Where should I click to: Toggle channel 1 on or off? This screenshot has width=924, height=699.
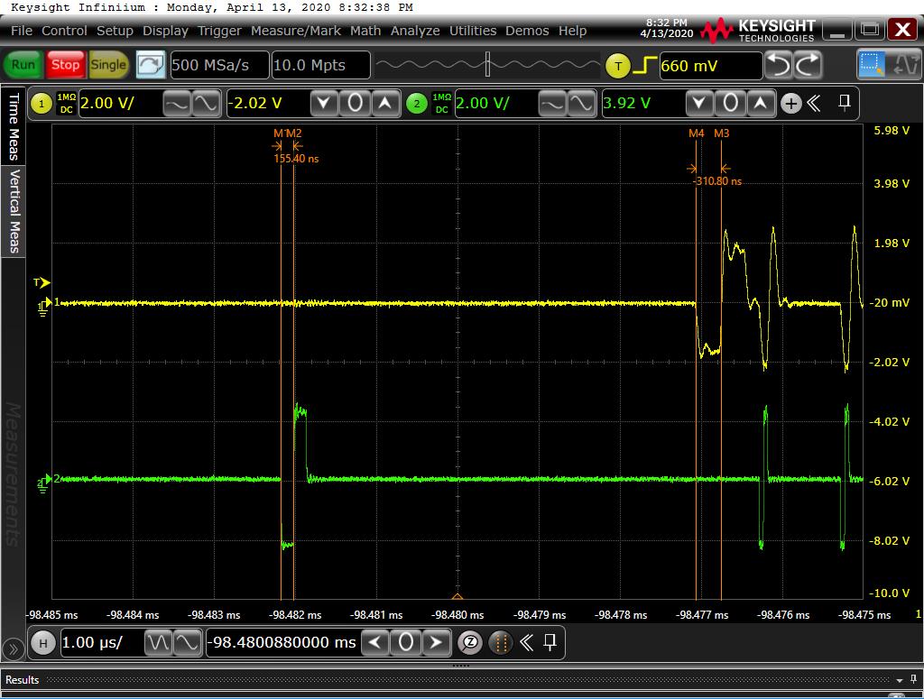[x=42, y=104]
